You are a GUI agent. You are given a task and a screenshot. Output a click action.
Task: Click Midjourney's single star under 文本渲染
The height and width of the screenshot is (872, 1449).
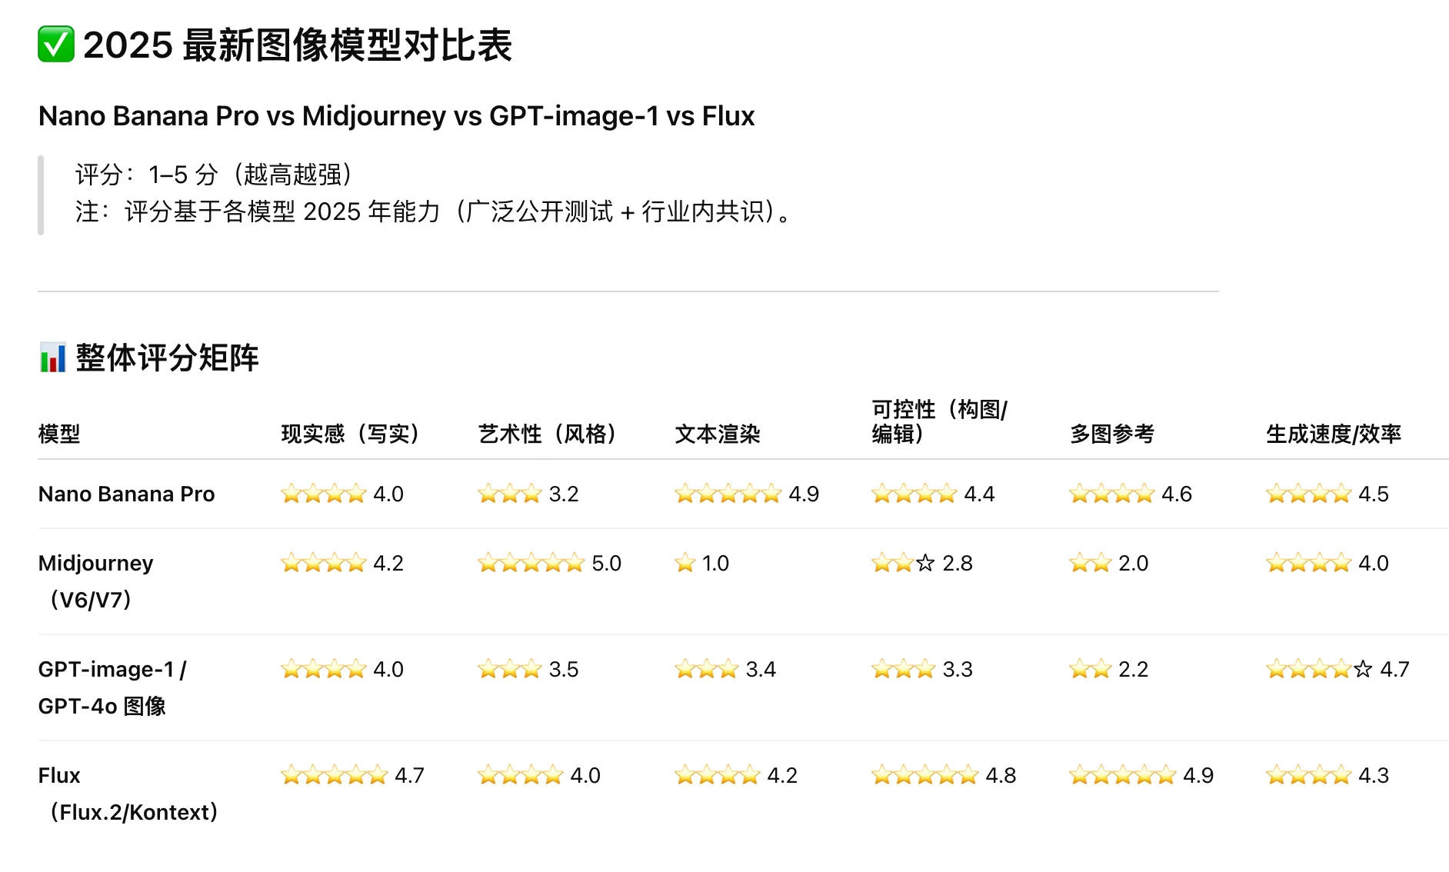tap(685, 564)
